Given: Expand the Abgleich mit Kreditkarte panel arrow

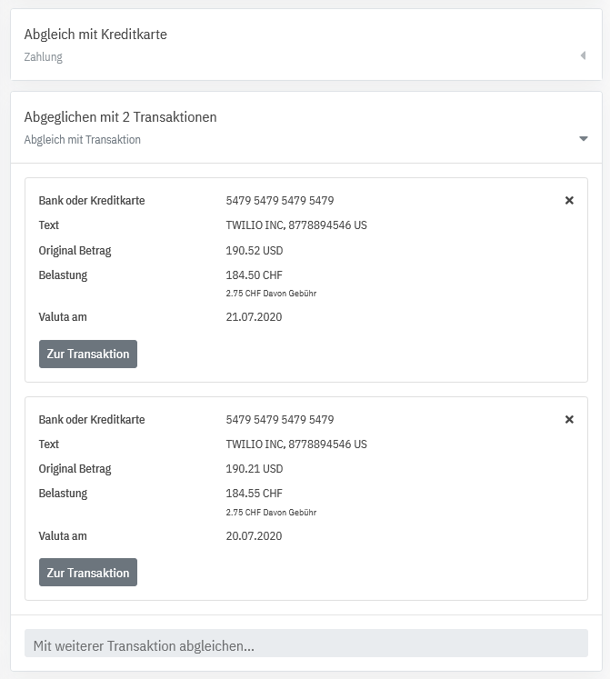Looking at the screenshot, I should tap(583, 56).
